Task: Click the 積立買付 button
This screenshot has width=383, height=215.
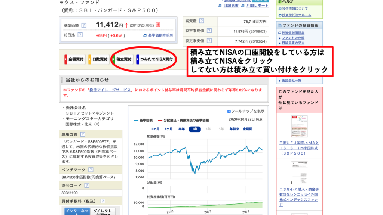Action: pos(123,59)
